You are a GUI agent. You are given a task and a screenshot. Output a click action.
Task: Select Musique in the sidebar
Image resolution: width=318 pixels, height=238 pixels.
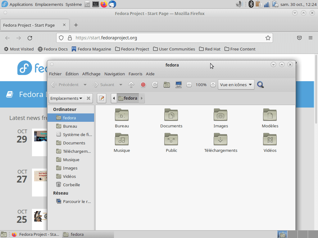click(71, 160)
